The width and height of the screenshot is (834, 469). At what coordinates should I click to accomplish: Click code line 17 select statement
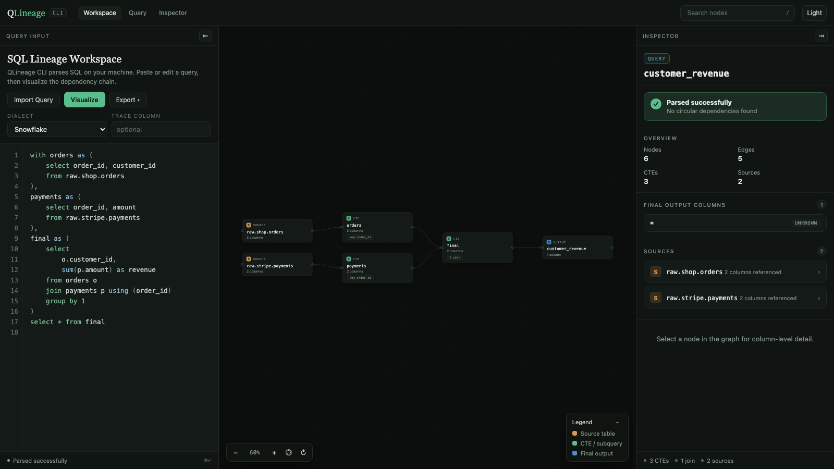[x=67, y=322]
